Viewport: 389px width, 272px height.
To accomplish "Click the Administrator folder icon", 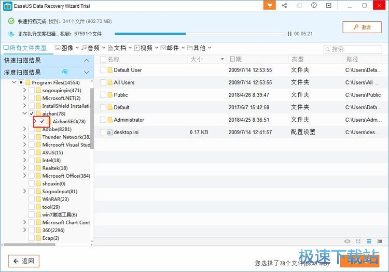I will coord(110,120).
